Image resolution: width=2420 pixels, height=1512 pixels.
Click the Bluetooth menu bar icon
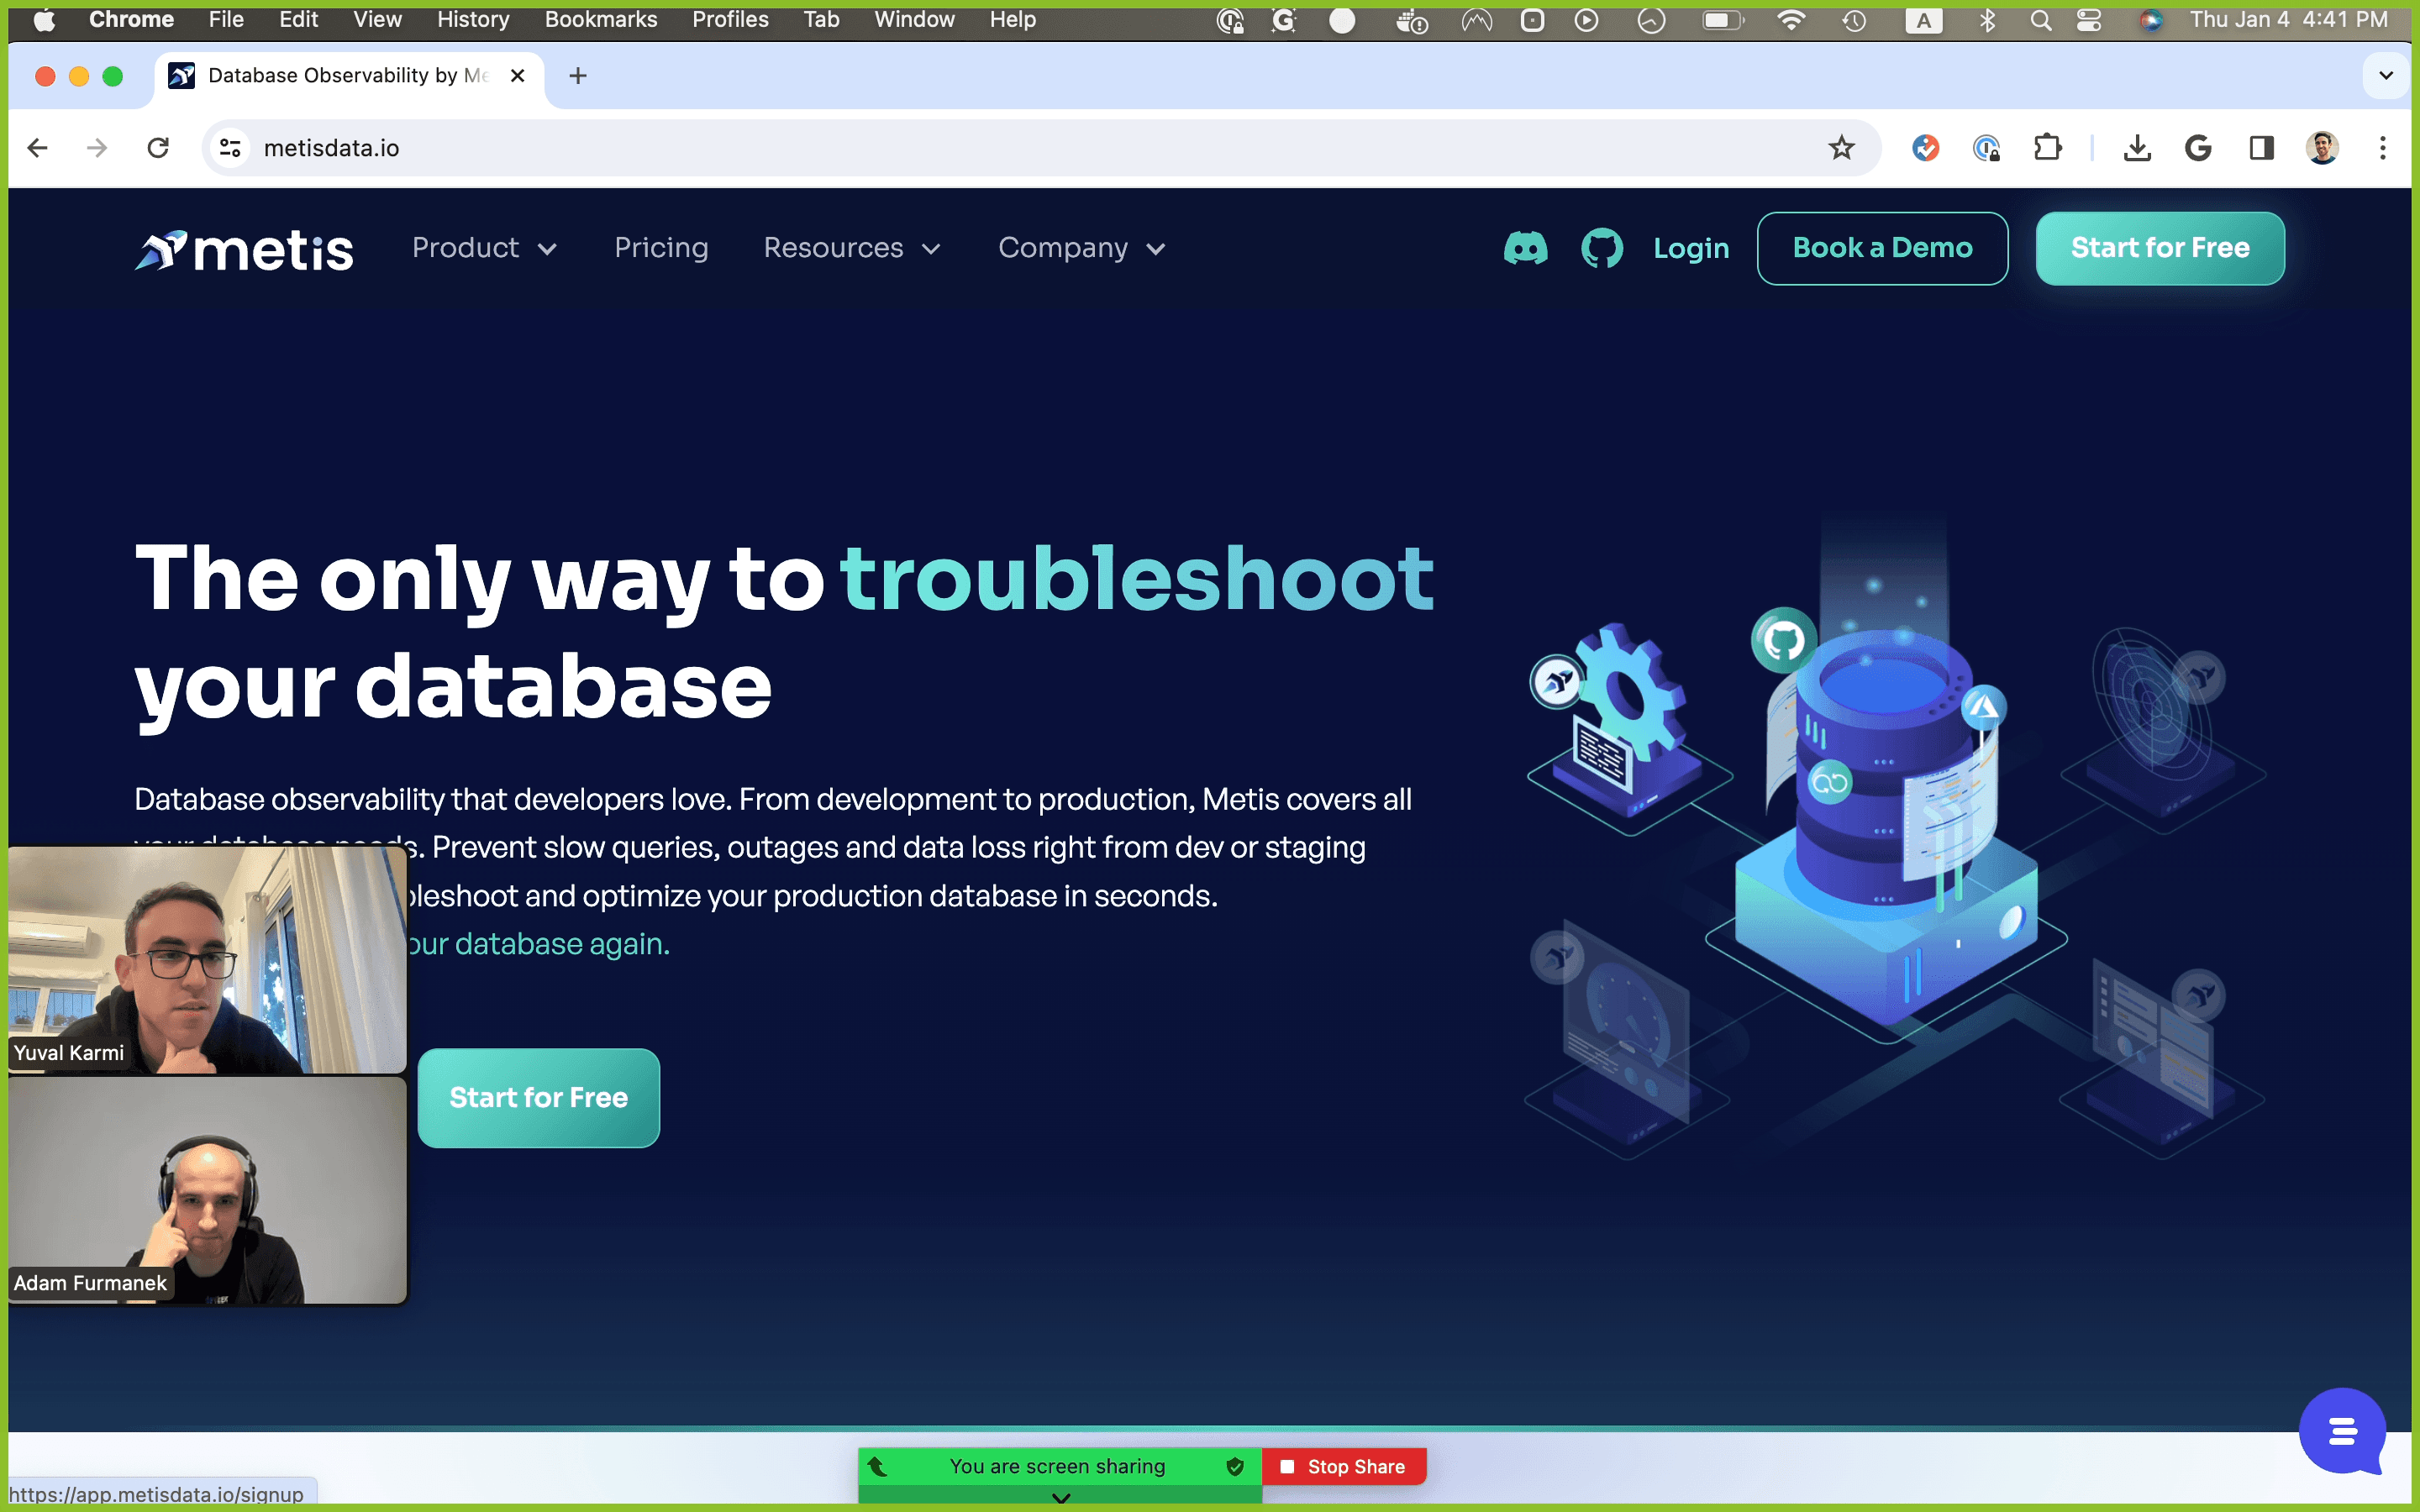pos(1987,20)
